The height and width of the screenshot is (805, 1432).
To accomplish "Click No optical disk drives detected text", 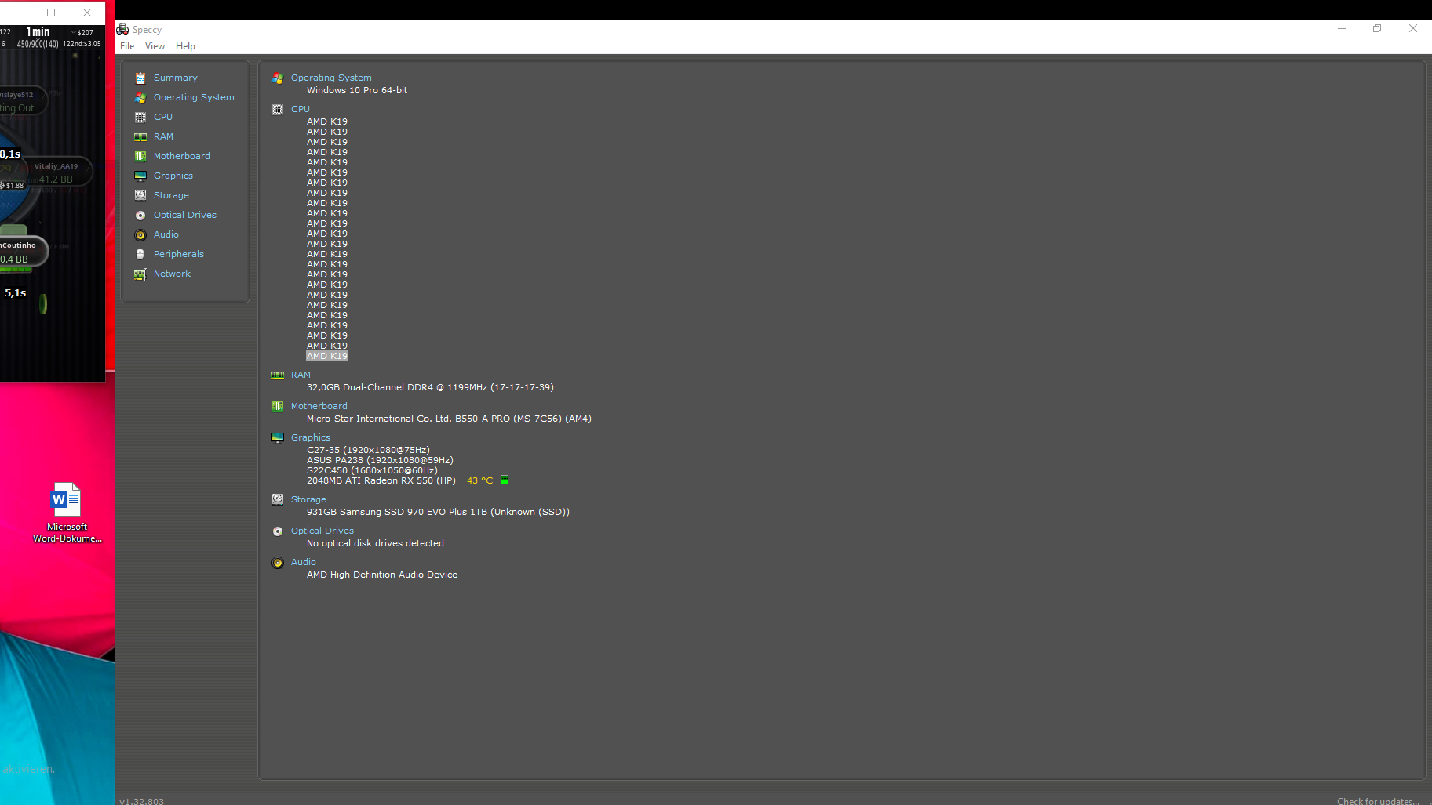I will (x=375, y=543).
